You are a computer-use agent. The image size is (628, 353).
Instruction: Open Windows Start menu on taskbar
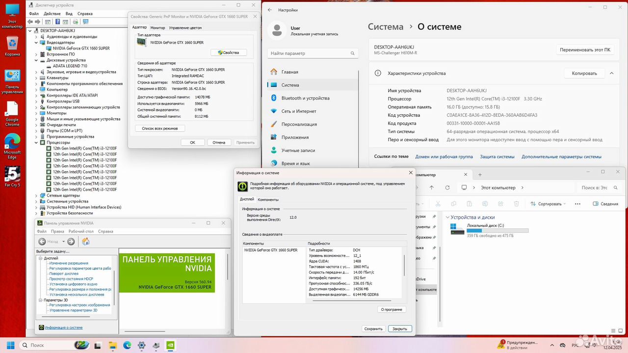click(x=10, y=345)
